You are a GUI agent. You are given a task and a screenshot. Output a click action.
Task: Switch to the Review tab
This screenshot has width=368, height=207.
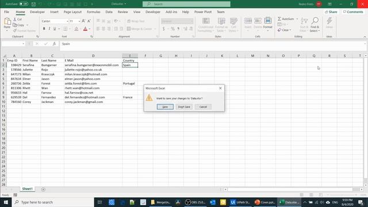[x=122, y=11]
